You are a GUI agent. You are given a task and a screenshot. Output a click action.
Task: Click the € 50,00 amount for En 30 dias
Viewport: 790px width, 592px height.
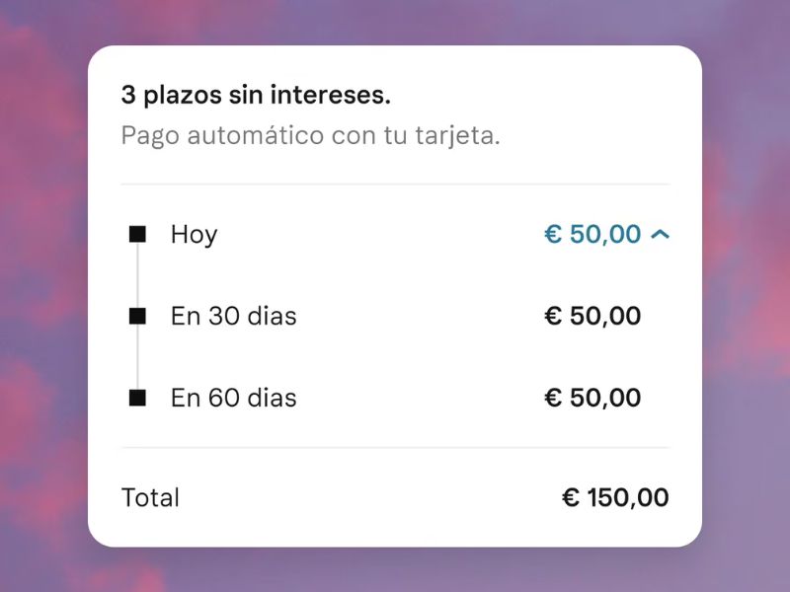[592, 316]
